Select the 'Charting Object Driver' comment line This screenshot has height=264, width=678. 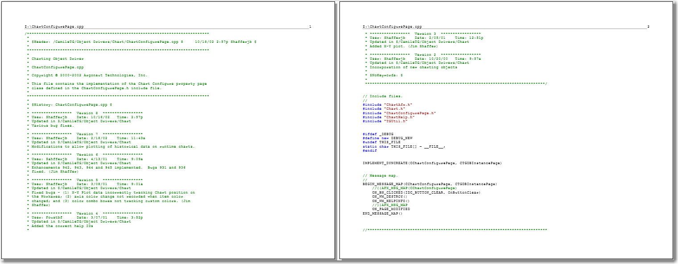[x=55, y=58]
